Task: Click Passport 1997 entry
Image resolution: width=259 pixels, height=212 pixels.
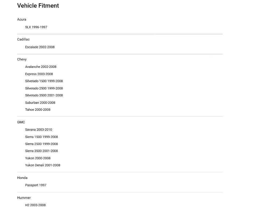Action: (35, 185)
